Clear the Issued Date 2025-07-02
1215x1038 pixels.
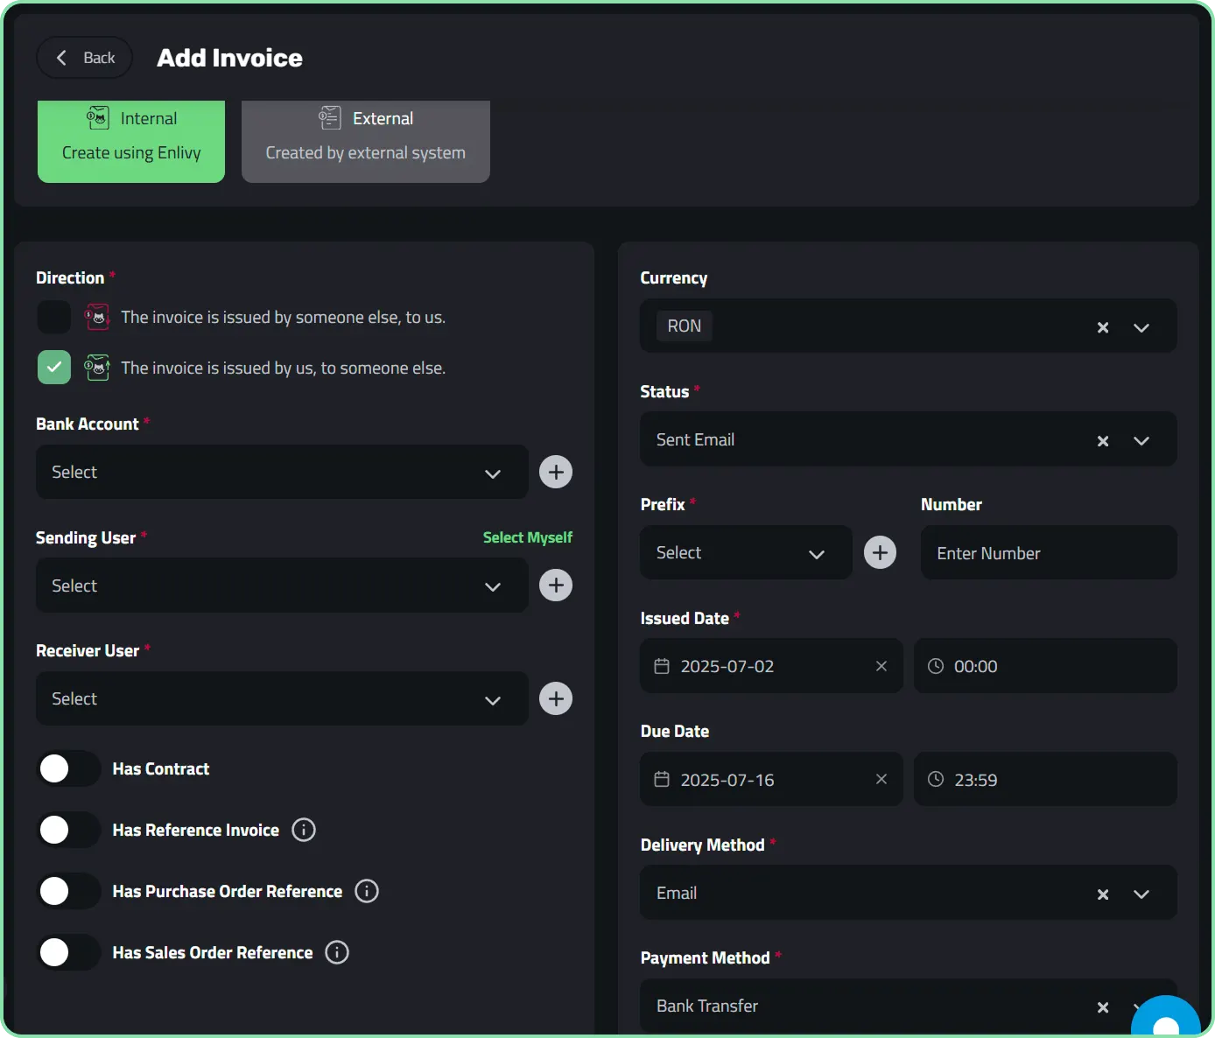point(881,666)
